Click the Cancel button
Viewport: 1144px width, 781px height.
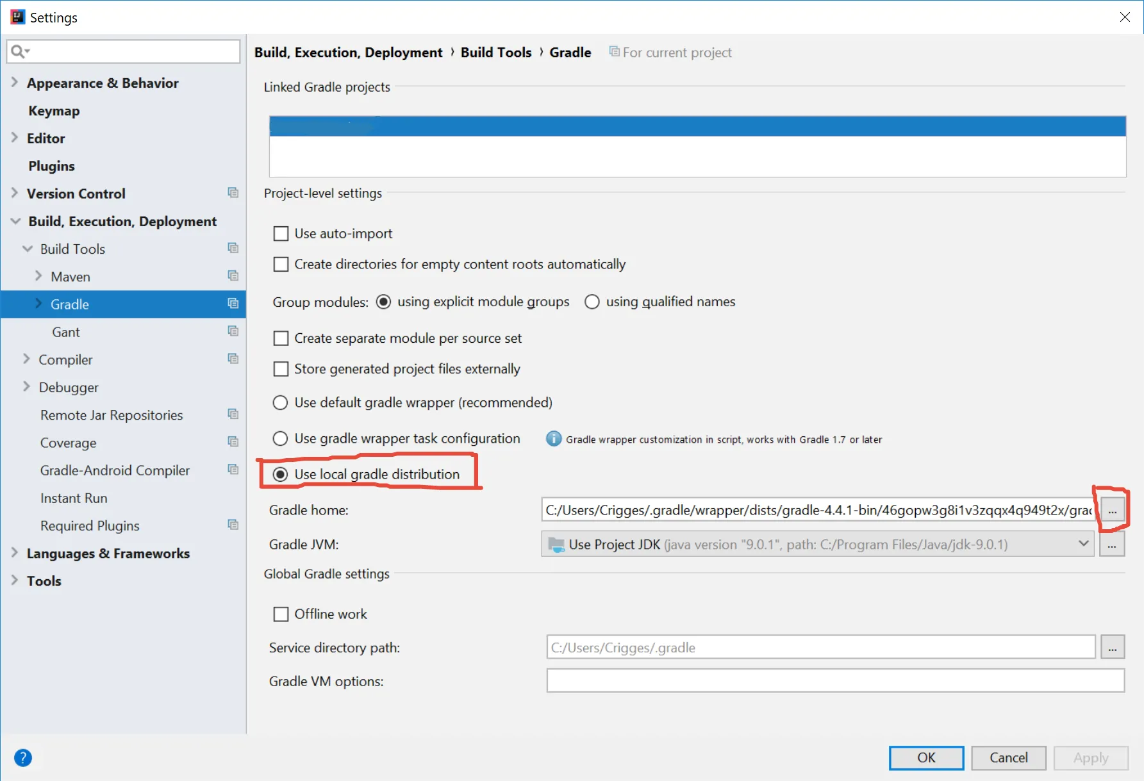[x=1009, y=758]
